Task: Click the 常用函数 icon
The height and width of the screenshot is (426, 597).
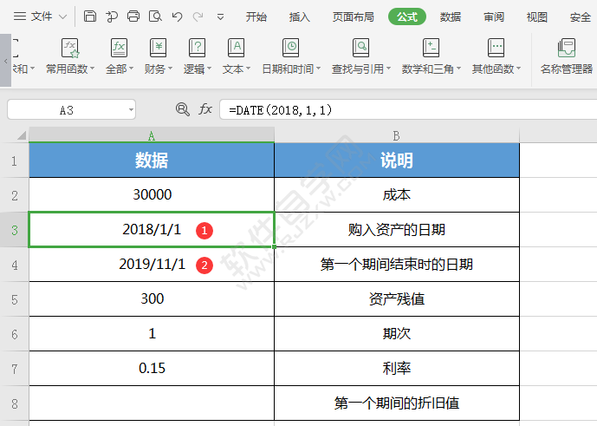Action: click(70, 48)
